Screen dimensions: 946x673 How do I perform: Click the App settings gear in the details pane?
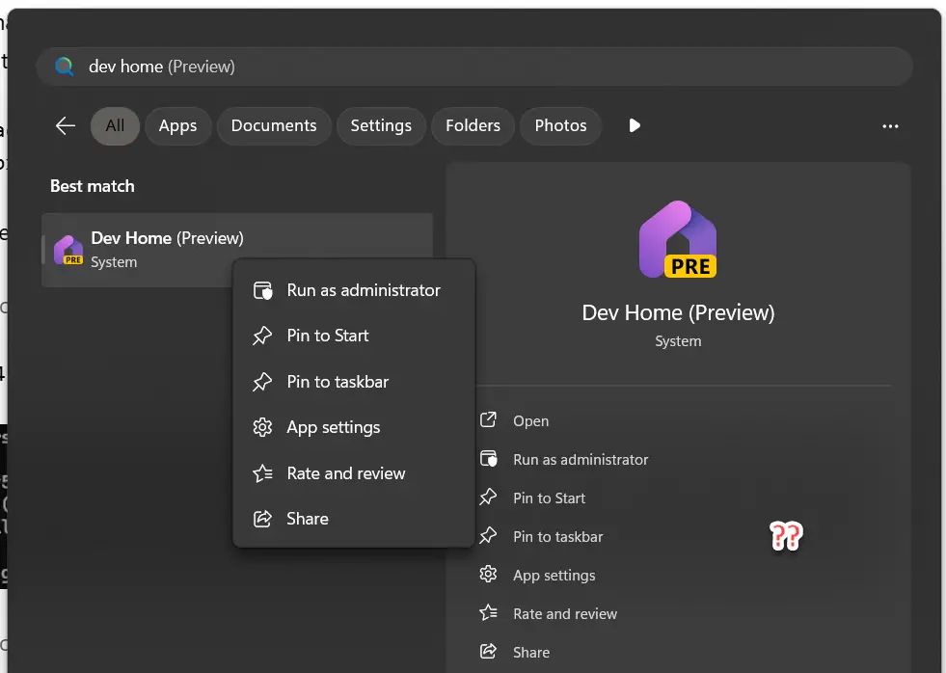coord(488,574)
